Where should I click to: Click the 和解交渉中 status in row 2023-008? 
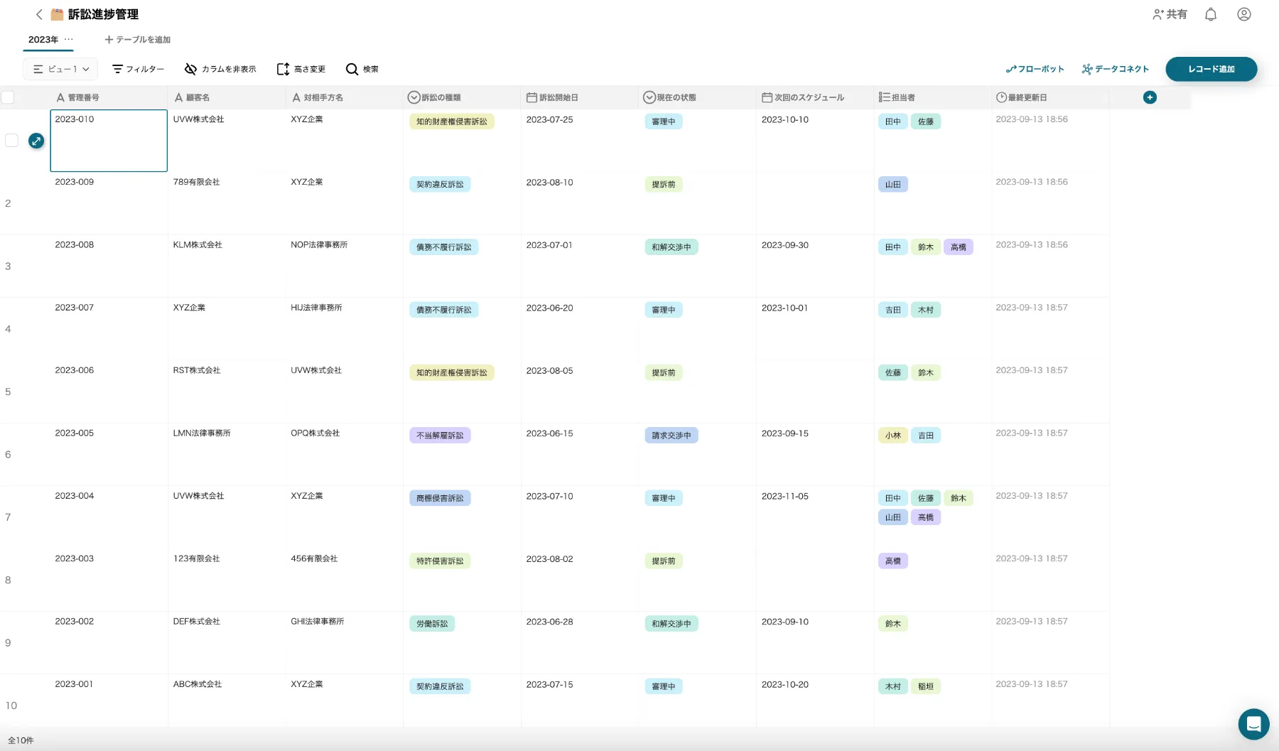tap(671, 247)
